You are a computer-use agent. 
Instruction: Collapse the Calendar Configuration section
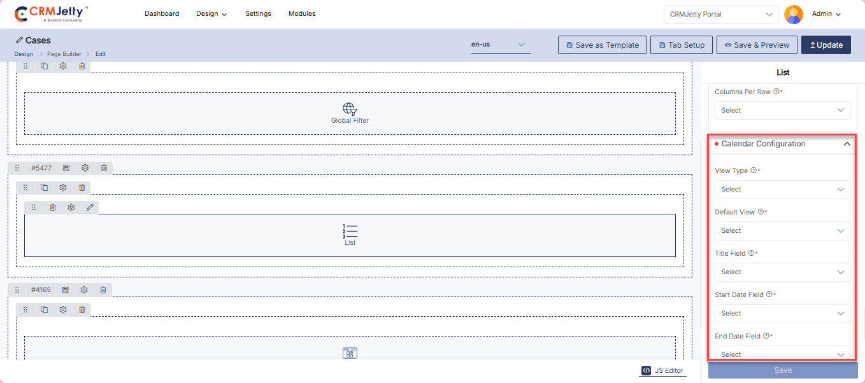pos(847,144)
